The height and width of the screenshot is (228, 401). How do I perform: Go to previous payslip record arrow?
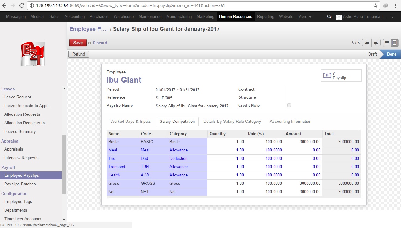[367, 43]
